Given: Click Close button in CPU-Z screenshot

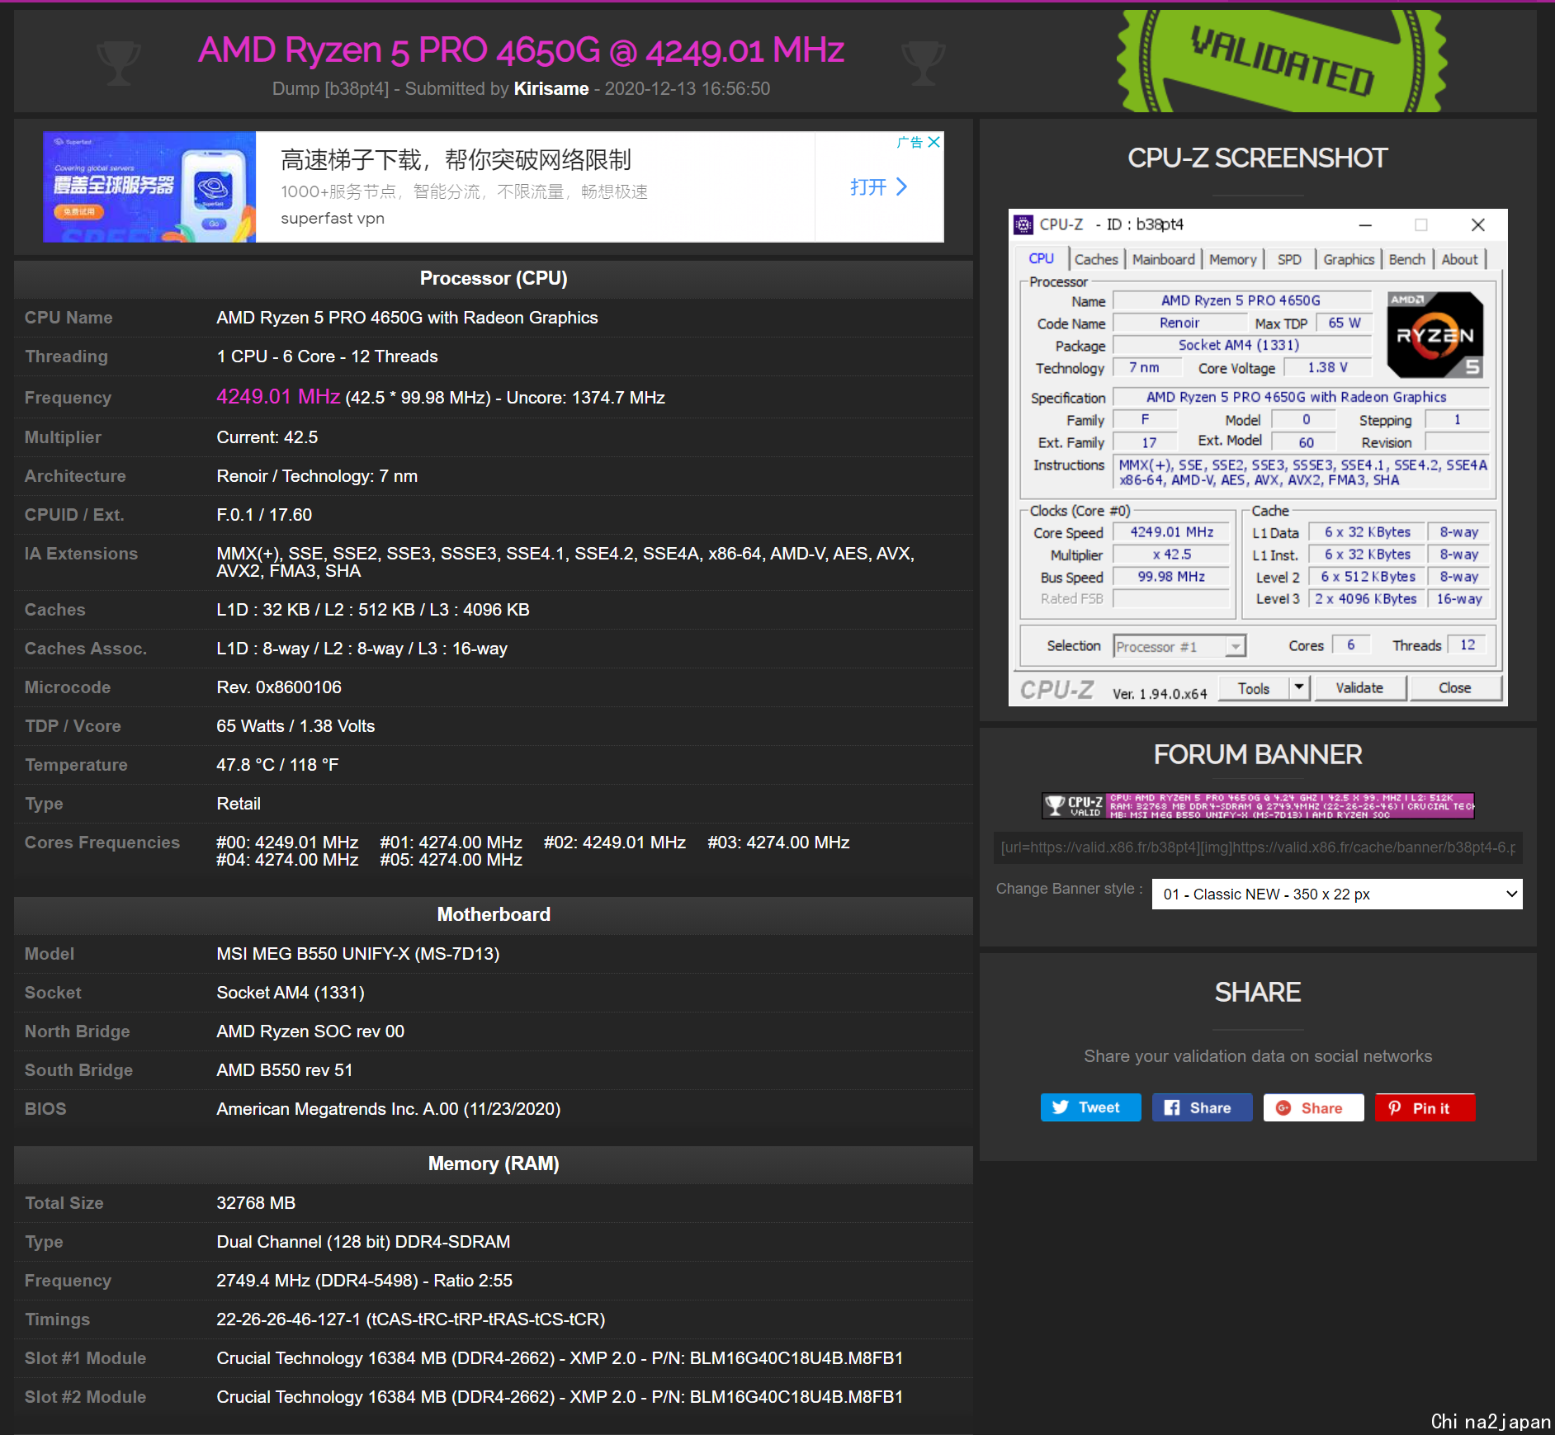Looking at the screenshot, I should click(1454, 687).
